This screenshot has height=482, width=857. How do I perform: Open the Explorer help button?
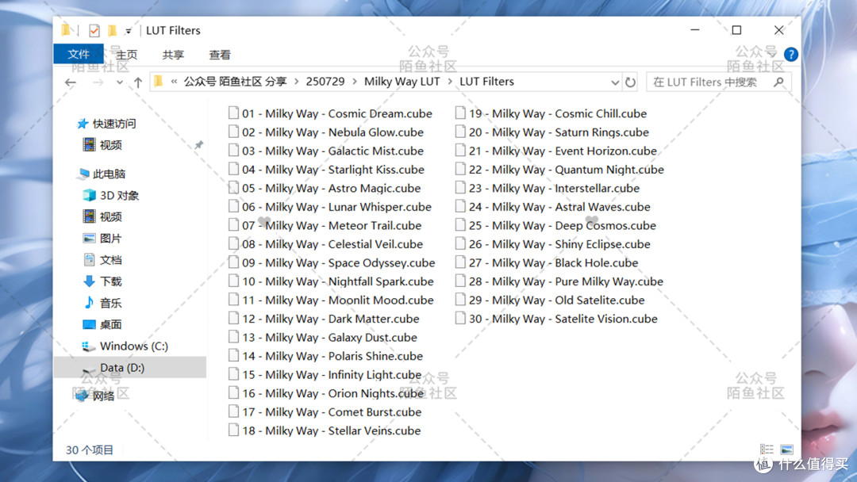(790, 54)
